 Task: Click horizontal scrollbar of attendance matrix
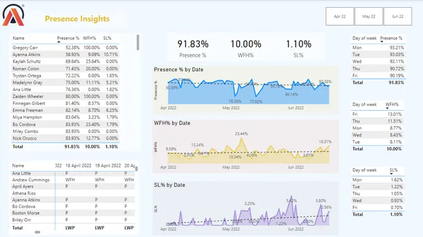(38, 232)
